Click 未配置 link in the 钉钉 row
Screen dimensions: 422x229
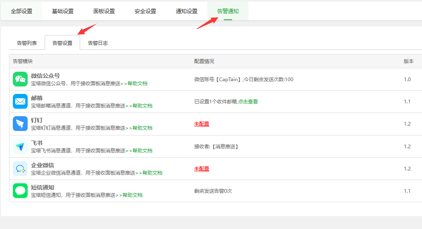[x=202, y=124]
